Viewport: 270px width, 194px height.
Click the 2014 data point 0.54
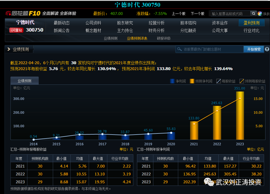pyautogui.click(x=34, y=140)
